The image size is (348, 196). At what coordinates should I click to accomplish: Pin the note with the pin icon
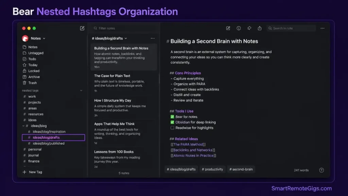249,28
